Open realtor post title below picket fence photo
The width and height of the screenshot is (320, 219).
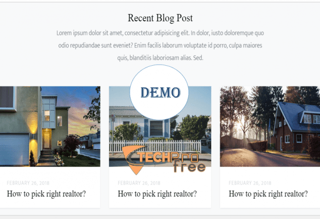(157, 194)
